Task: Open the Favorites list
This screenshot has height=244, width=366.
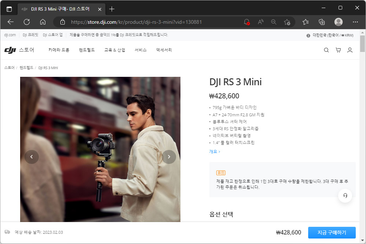Action: (x=306, y=22)
